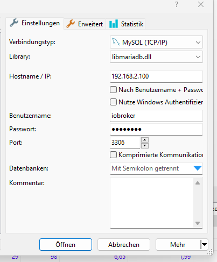This screenshot has width=217, height=262.
Task: Click the Kommentar scrollbar down arrow
Action: click(198, 223)
